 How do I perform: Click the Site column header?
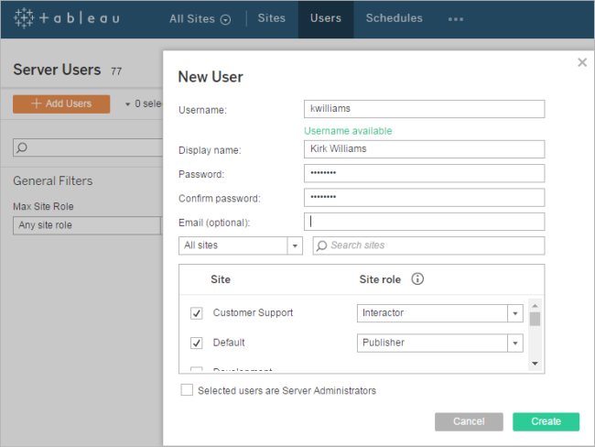(x=221, y=279)
